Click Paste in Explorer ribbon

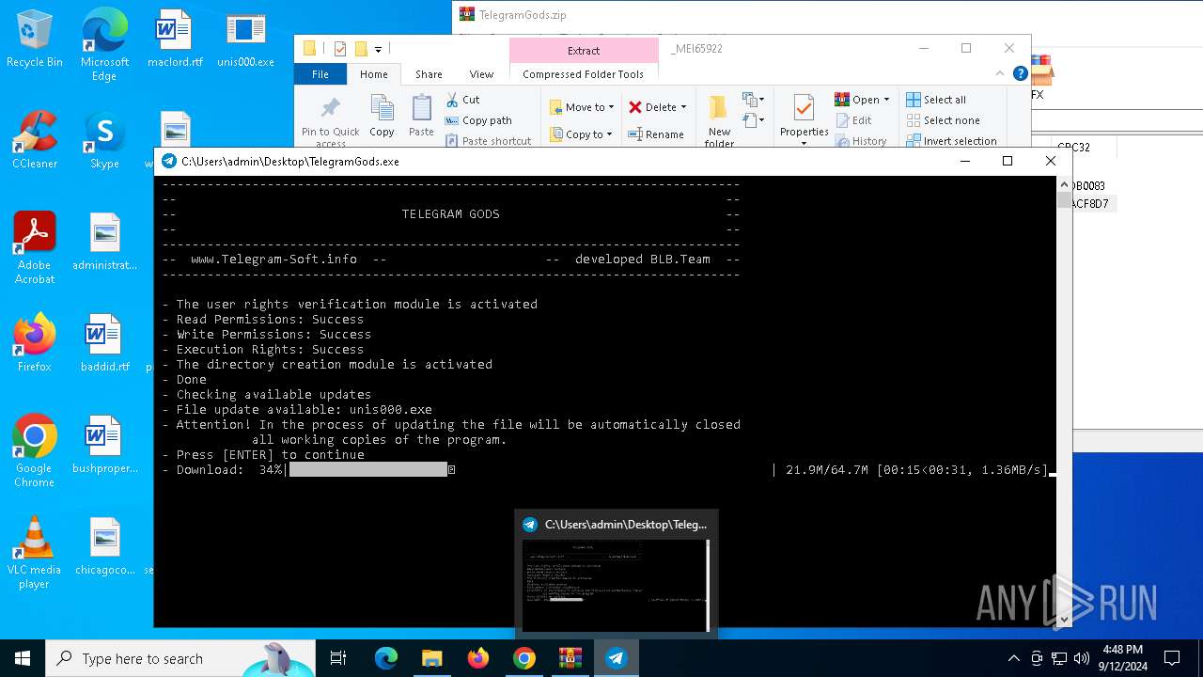pyautogui.click(x=421, y=116)
